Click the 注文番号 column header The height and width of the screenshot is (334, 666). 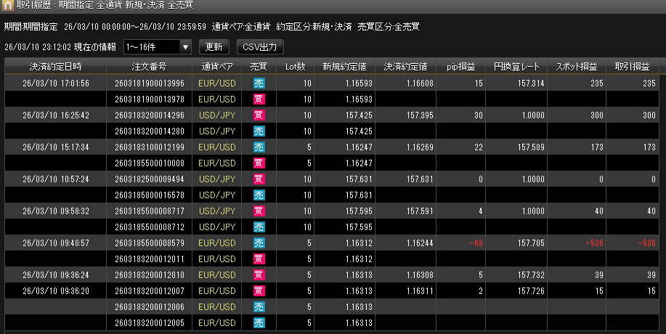(x=149, y=67)
